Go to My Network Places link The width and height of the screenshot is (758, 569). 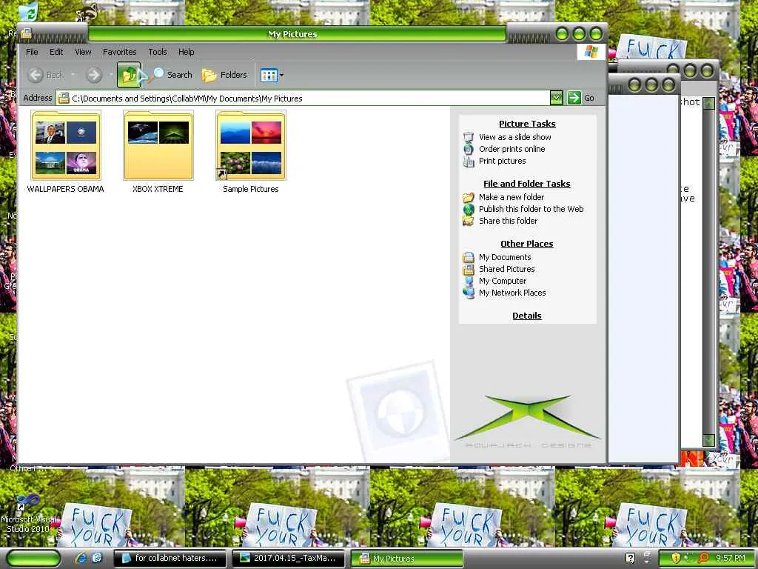point(512,293)
